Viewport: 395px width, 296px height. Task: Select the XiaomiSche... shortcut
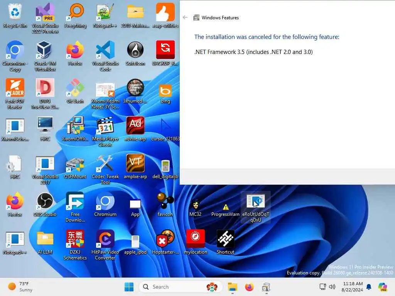[x=15, y=129]
